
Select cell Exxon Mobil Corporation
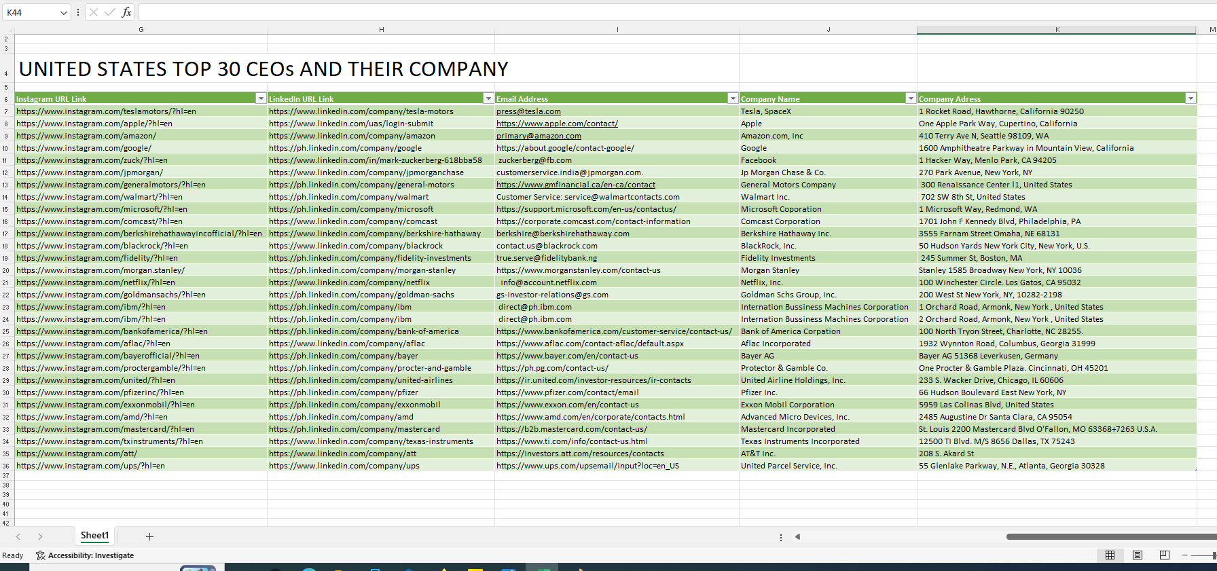(828, 405)
